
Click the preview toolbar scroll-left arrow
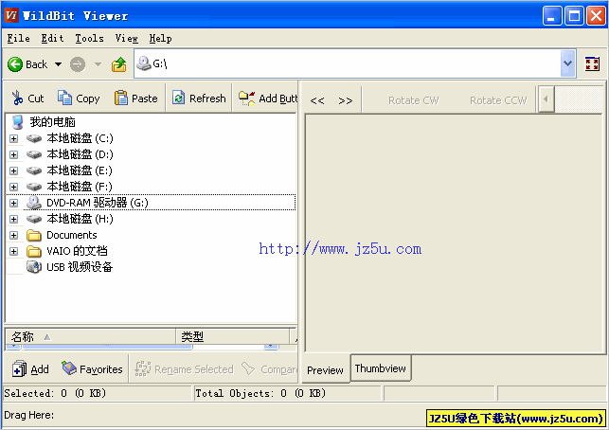pos(546,99)
